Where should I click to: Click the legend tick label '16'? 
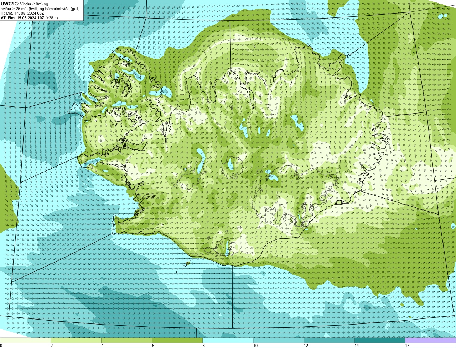(407, 346)
